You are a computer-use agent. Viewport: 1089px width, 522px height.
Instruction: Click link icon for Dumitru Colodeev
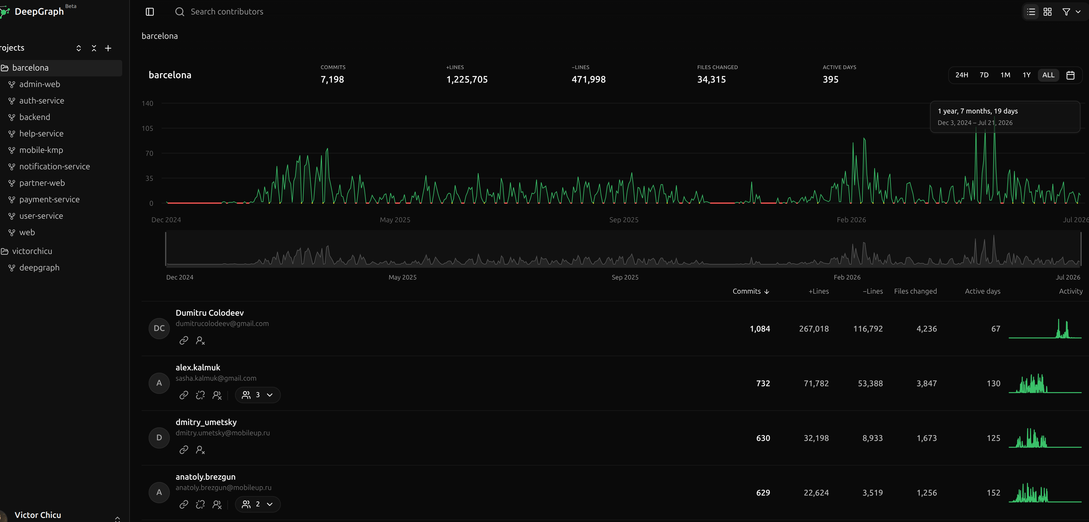(x=184, y=341)
